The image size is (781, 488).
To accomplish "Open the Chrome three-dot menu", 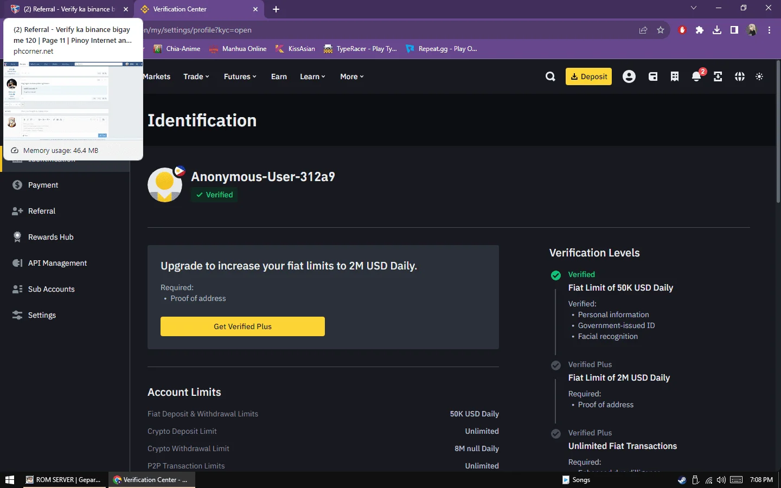I will coord(769,30).
